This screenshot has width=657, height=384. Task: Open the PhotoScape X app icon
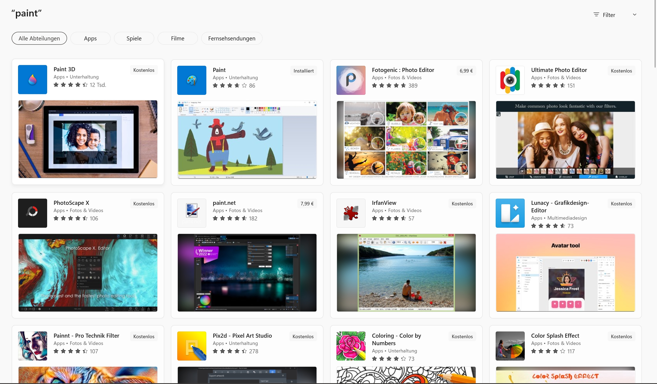point(32,213)
